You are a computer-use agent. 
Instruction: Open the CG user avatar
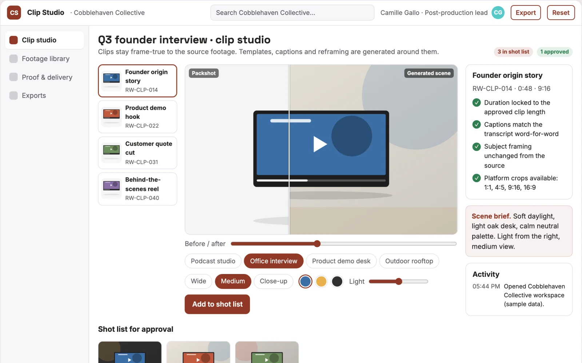tap(498, 13)
